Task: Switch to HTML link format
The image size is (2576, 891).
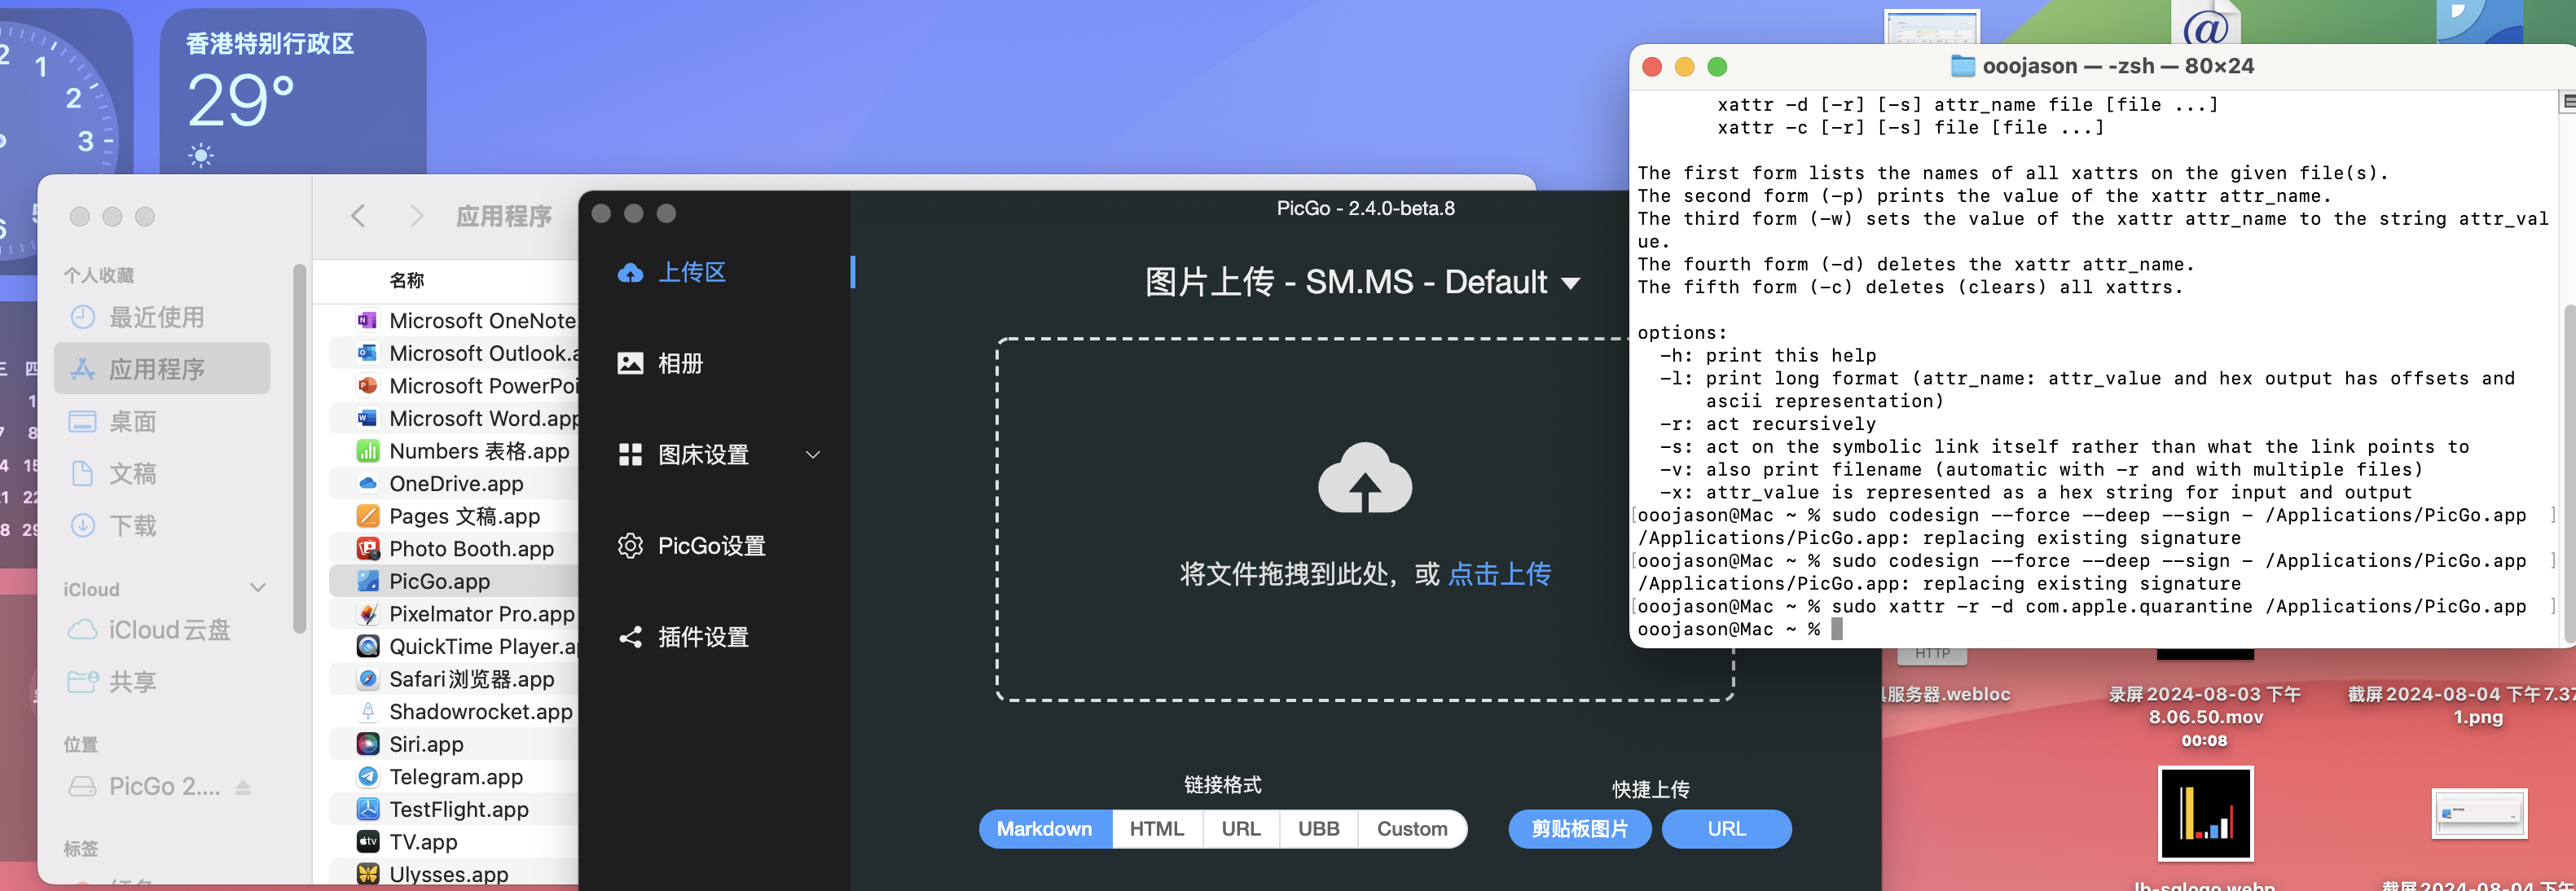Action: click(x=1156, y=829)
